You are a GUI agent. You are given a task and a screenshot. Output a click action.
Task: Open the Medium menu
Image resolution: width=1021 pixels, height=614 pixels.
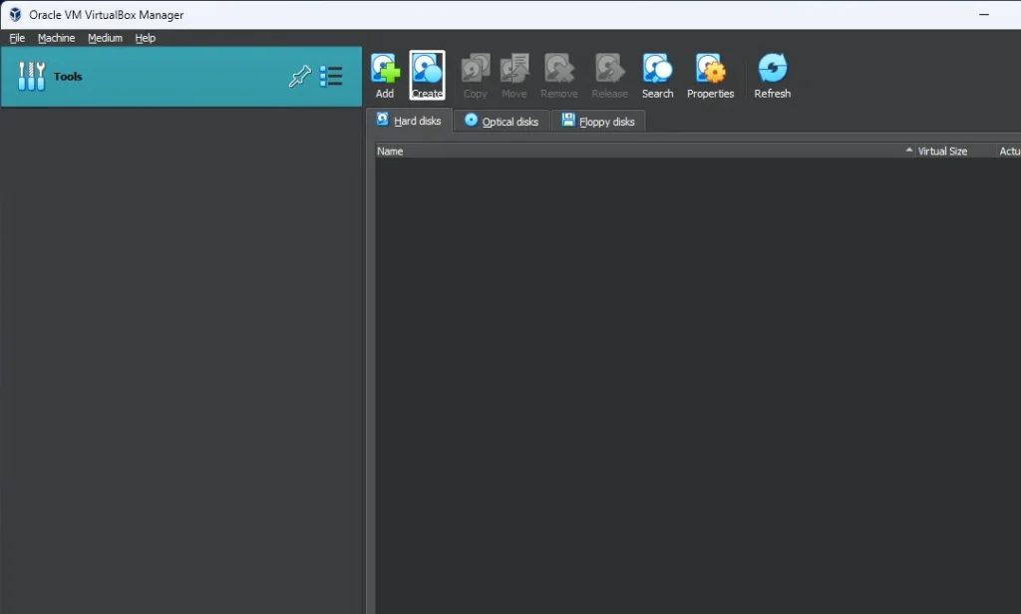coord(105,38)
